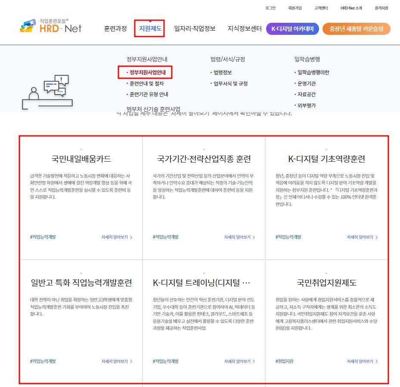Click 자세히 알아보기 in K-디지털 트레이닝 card
The width and height of the screenshot is (400, 387).
(x=239, y=361)
